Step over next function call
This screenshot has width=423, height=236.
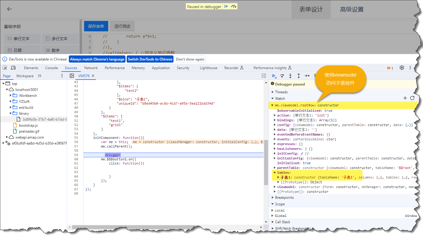282,76
